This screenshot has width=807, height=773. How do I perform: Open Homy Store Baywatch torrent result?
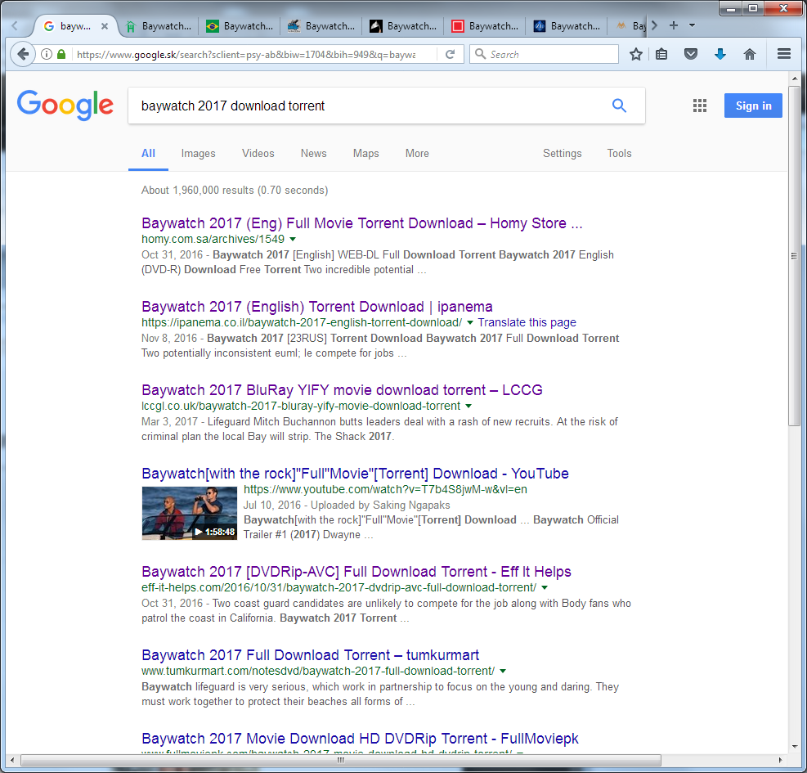(x=362, y=223)
